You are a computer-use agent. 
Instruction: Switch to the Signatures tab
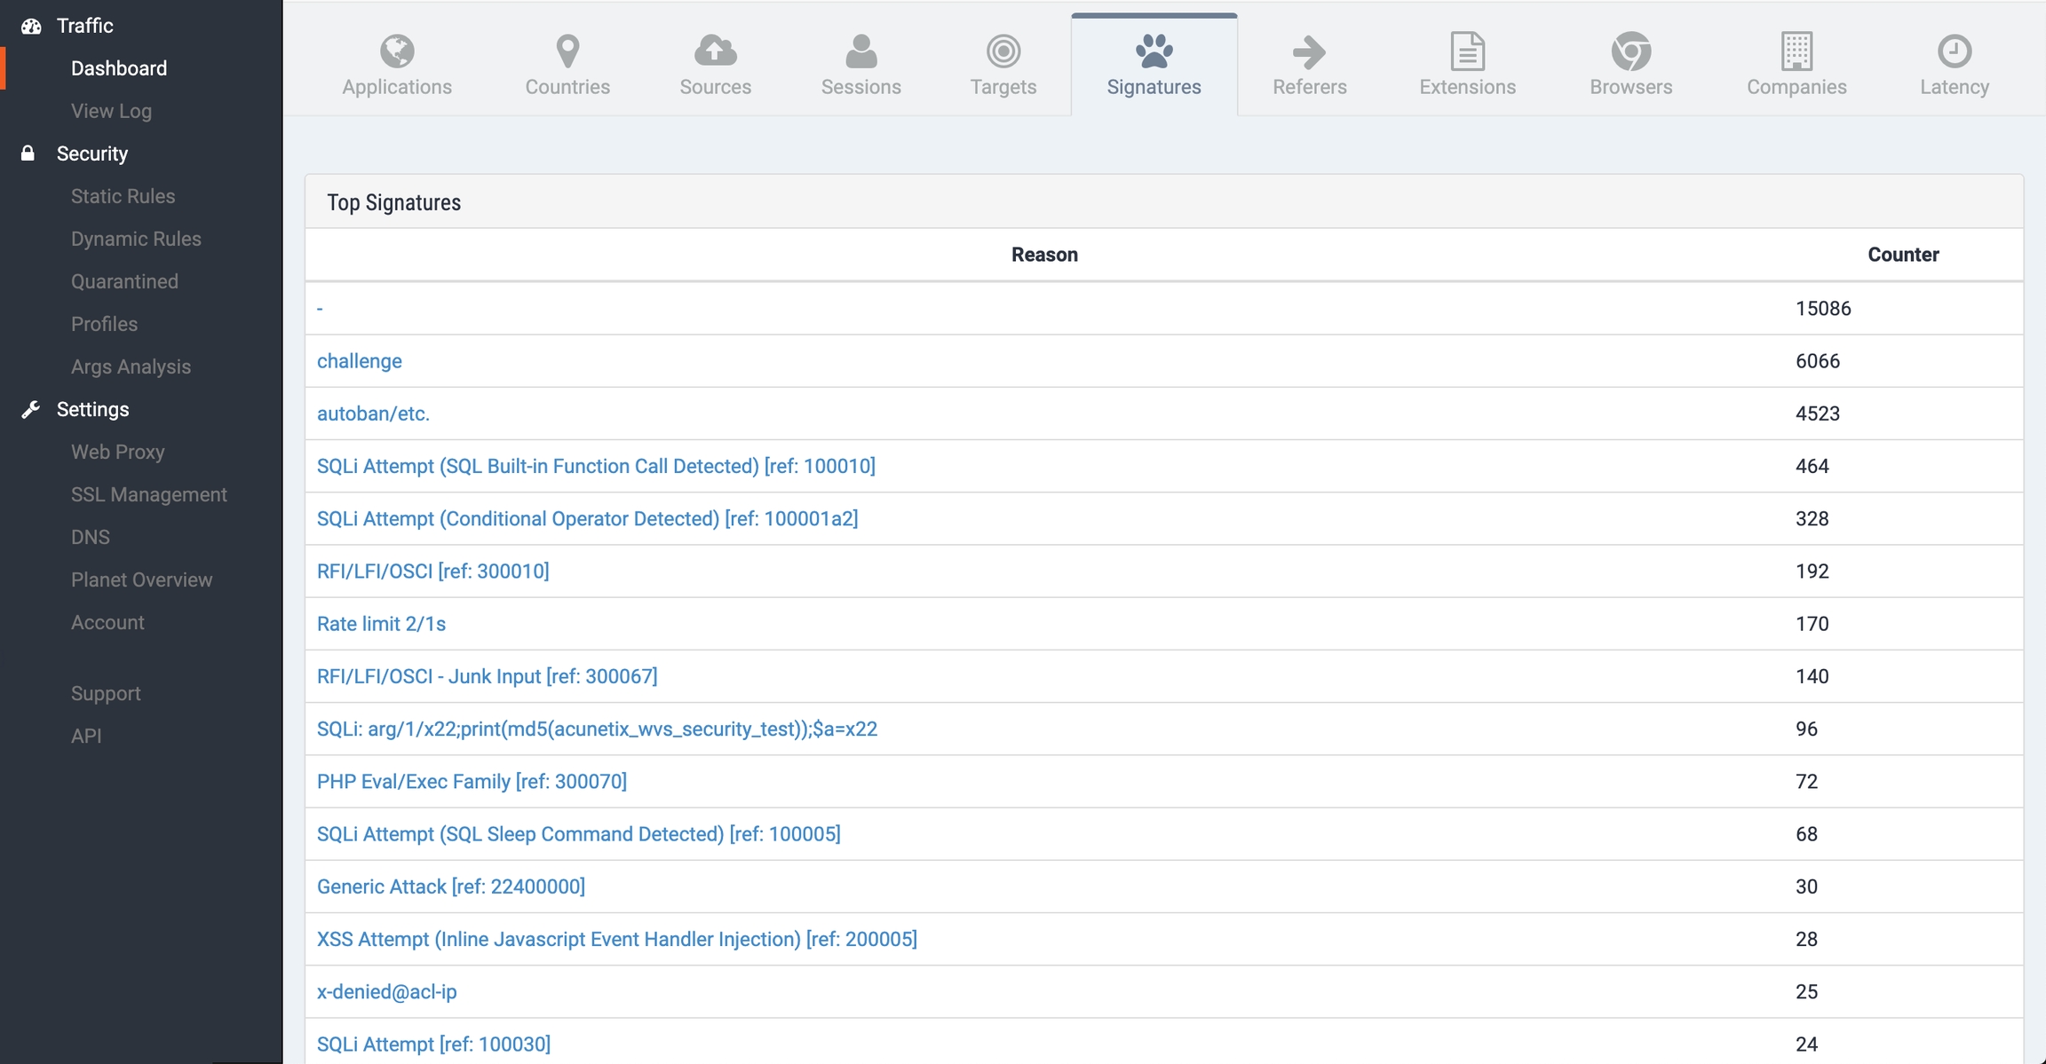(x=1154, y=65)
